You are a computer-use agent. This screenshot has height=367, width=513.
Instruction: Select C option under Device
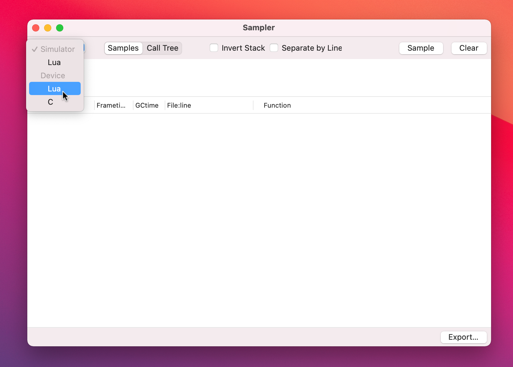(x=55, y=102)
